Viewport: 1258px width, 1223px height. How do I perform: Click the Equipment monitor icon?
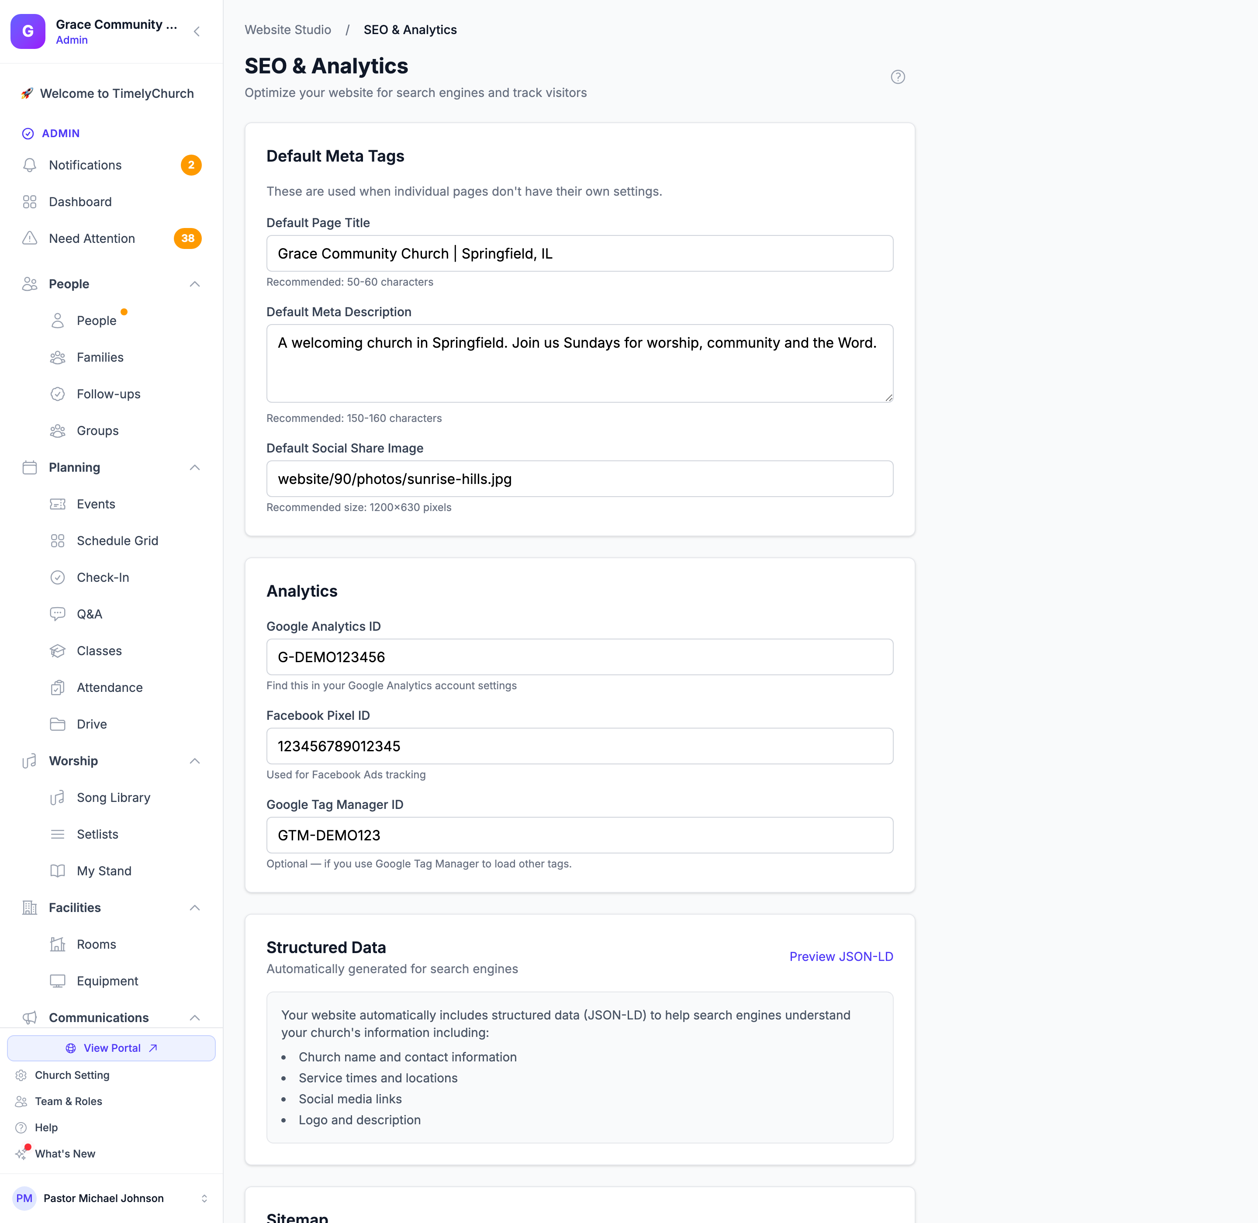pyautogui.click(x=58, y=981)
